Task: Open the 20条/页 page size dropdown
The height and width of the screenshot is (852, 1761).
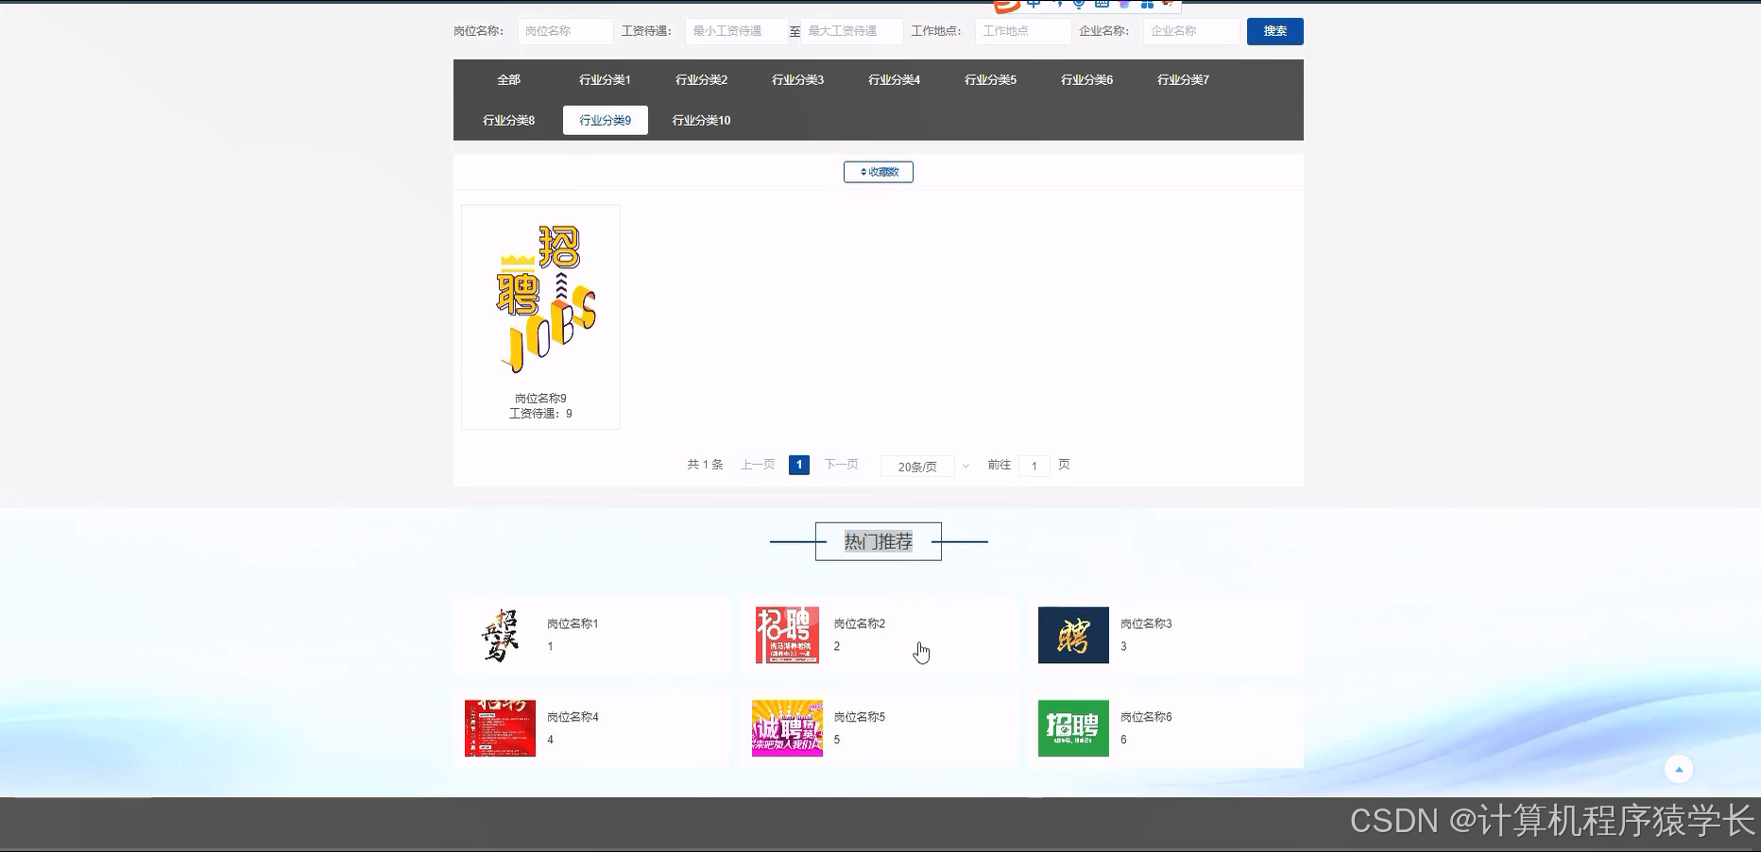Action: coord(923,466)
